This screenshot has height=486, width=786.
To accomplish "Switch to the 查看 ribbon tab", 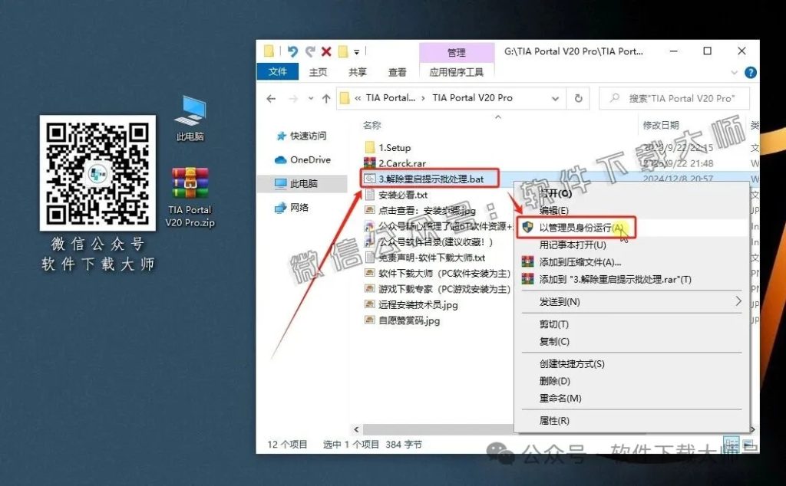I will click(x=396, y=71).
